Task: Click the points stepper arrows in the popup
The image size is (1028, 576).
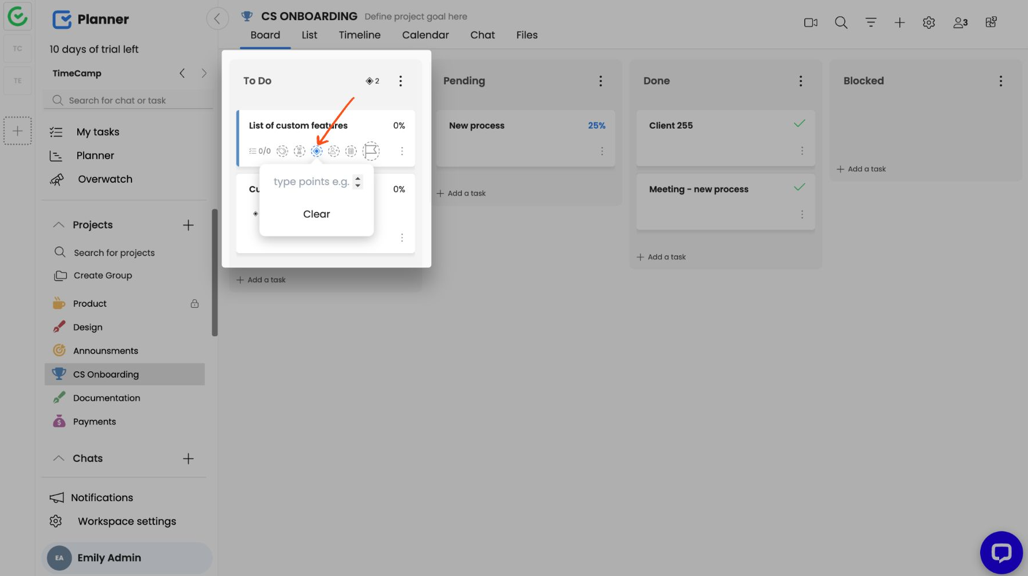Action: coord(358,182)
